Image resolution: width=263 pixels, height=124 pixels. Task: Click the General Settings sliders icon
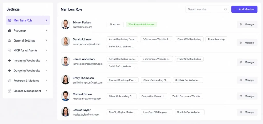click(x=10, y=40)
